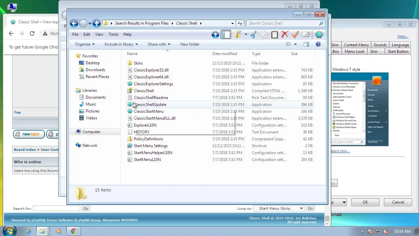419x236 pixels.
Task: Click OK in Start Menu settings
Action: point(365,202)
